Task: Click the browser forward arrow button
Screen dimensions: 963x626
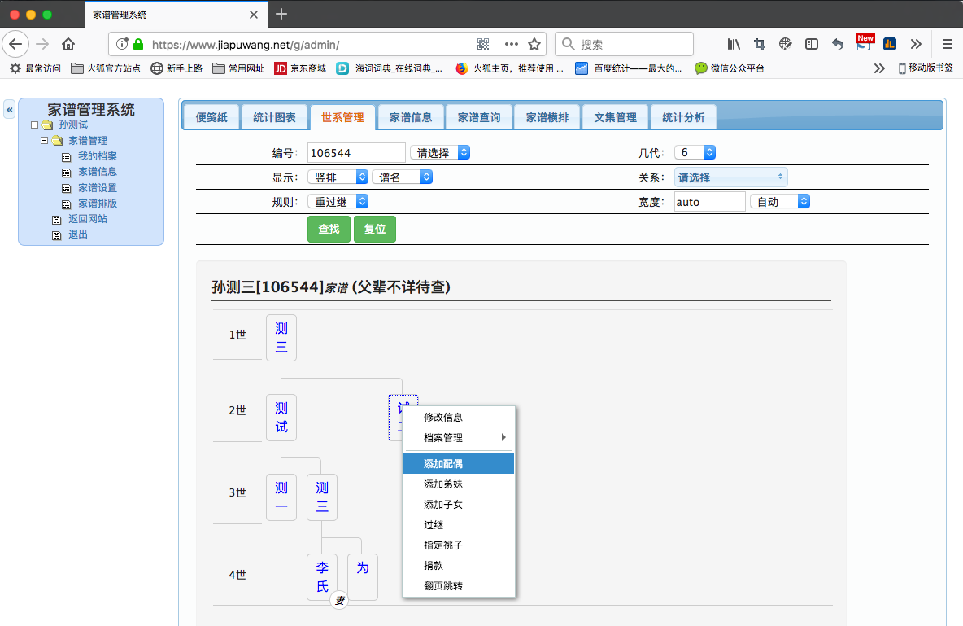Action: (42, 44)
